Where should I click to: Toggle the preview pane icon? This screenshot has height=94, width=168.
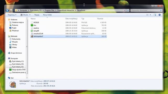[155, 15]
